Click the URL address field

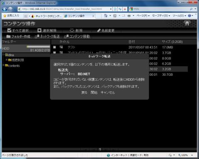(x=65, y=9)
